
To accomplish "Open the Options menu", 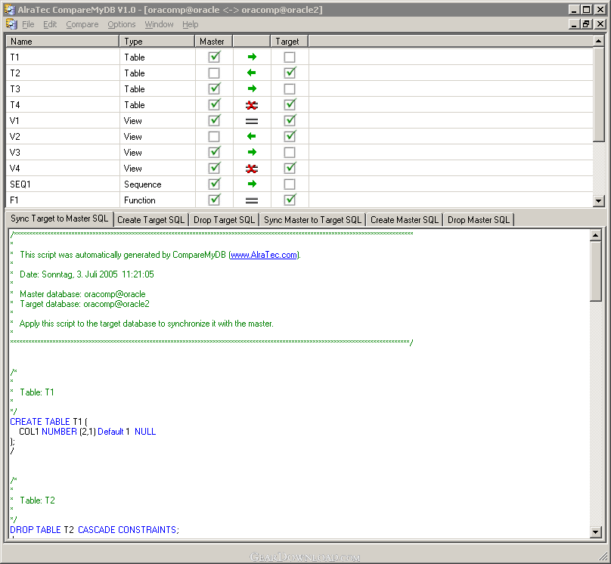I will coord(122,24).
